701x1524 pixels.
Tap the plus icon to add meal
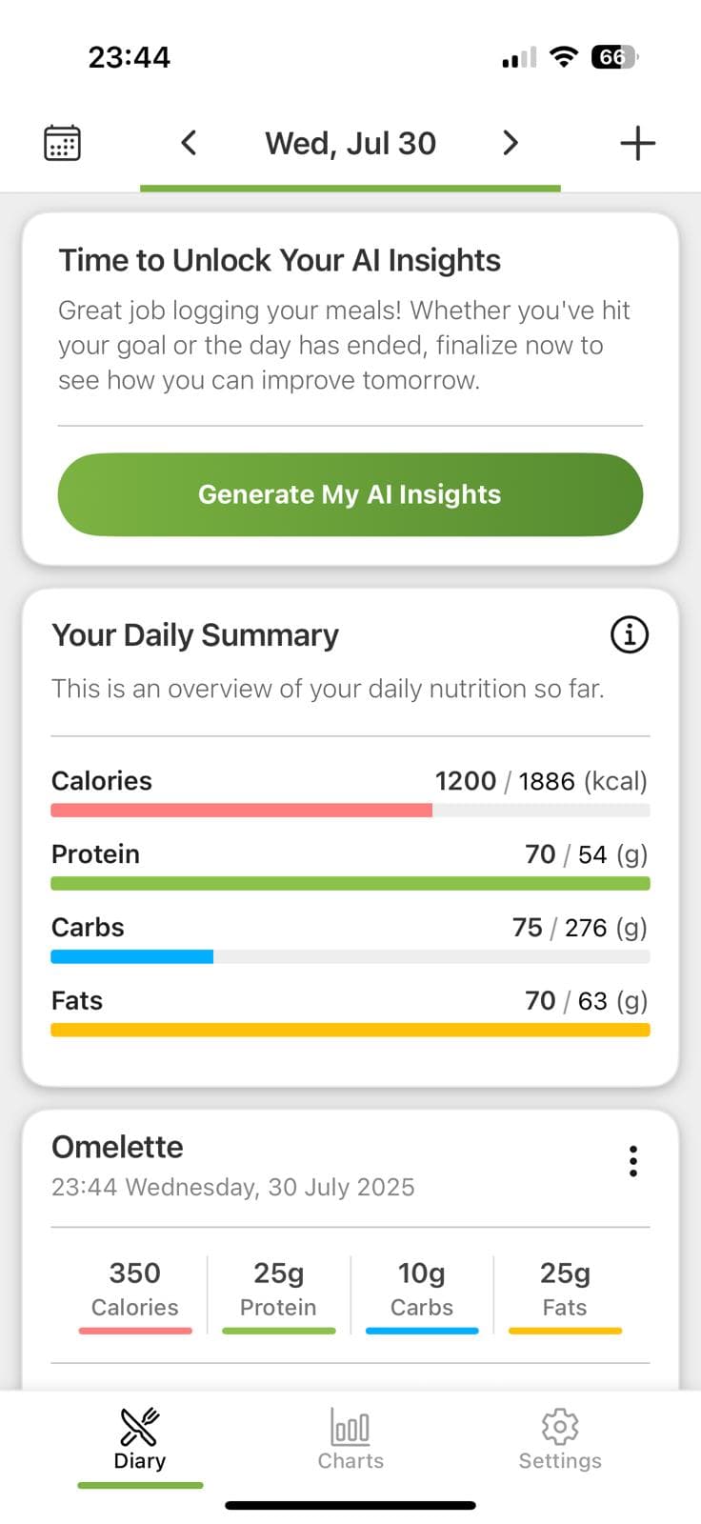(637, 143)
